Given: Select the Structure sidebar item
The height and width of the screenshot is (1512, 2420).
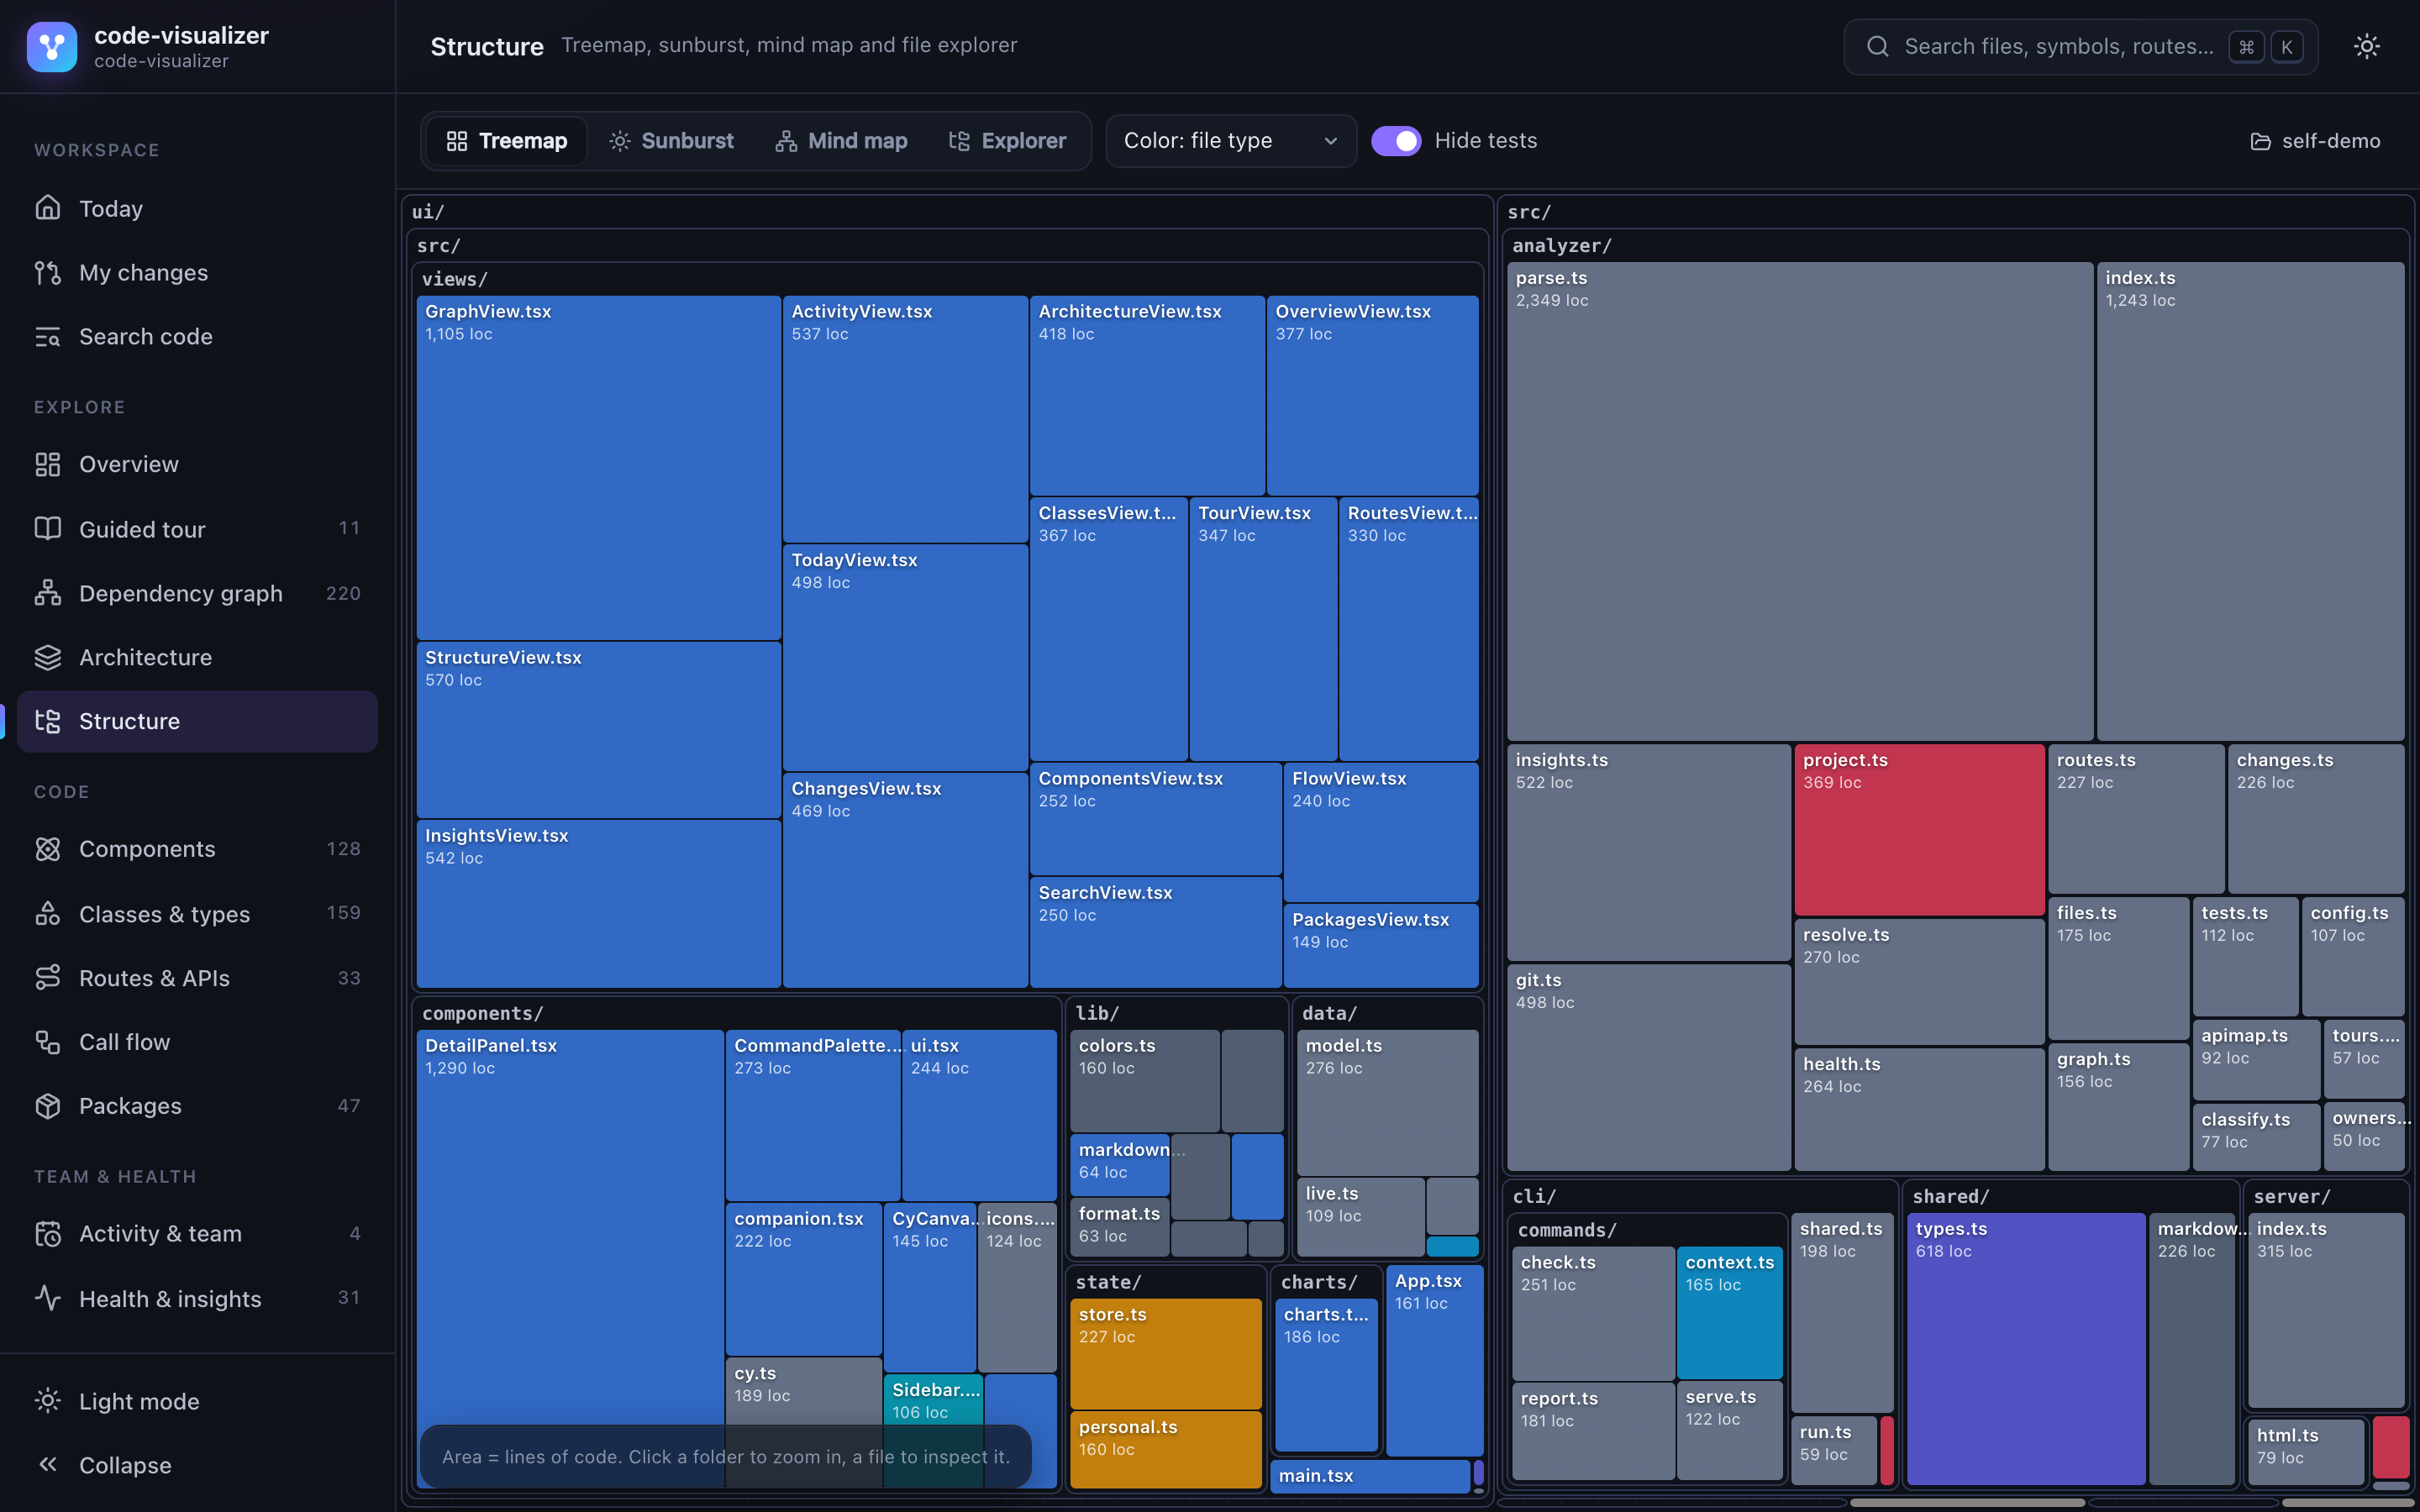Looking at the screenshot, I should click(x=197, y=721).
